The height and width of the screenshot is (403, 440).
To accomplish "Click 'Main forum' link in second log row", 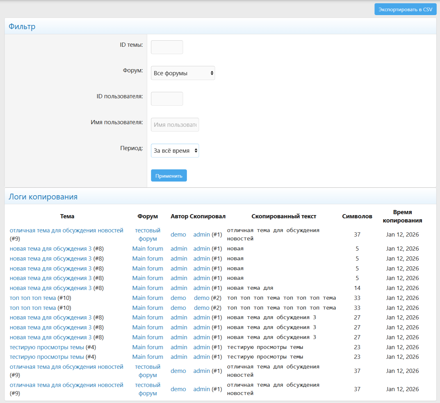I will (148, 249).
